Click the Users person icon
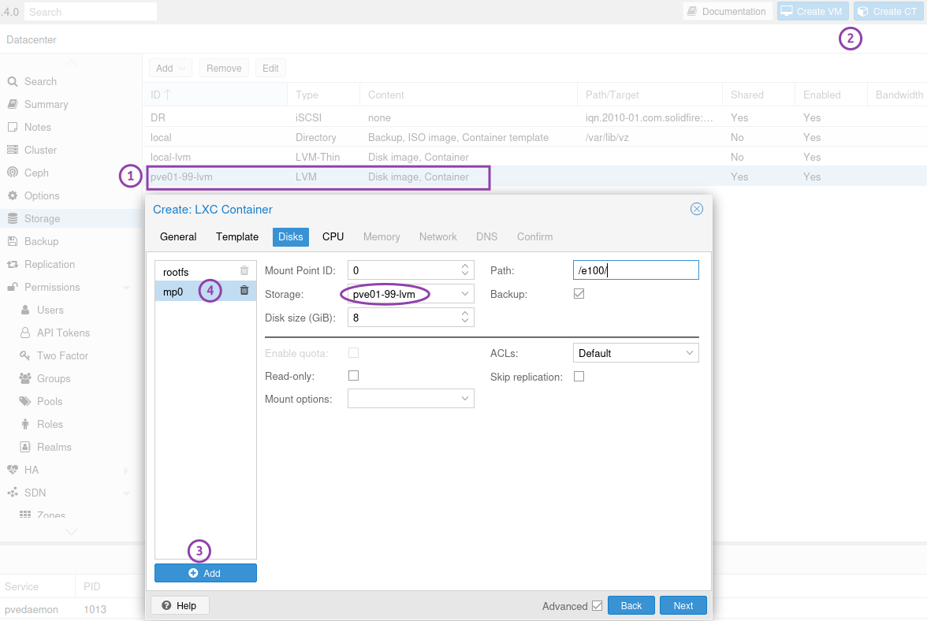This screenshot has width=927, height=621. pos(25,310)
